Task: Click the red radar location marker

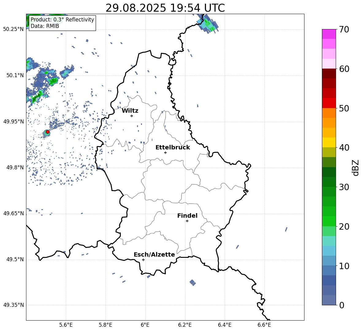Action: (48, 132)
